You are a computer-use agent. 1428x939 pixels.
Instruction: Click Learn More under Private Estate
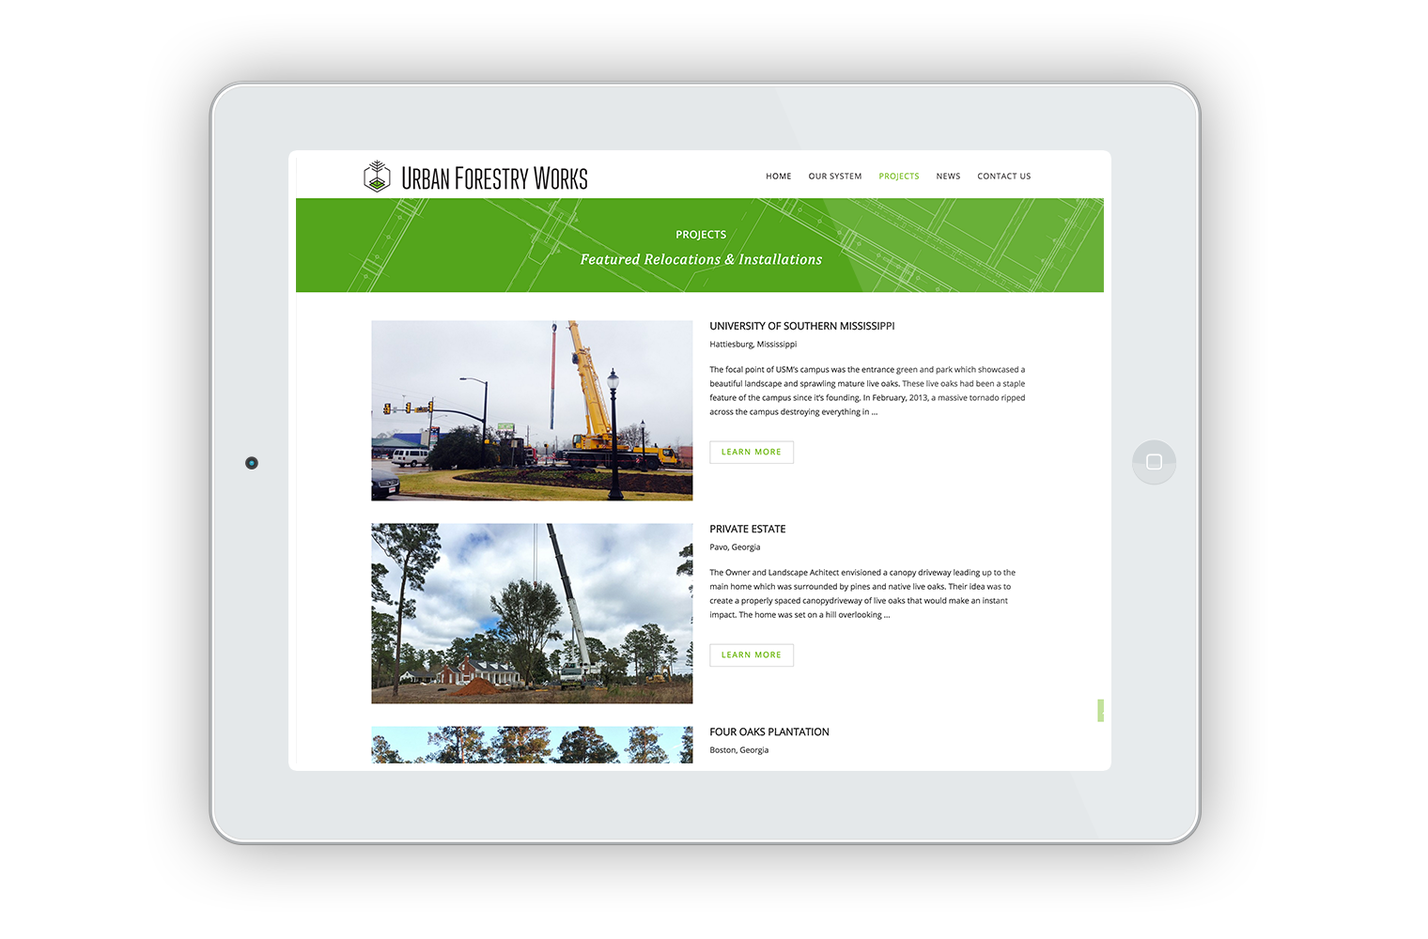(x=752, y=655)
